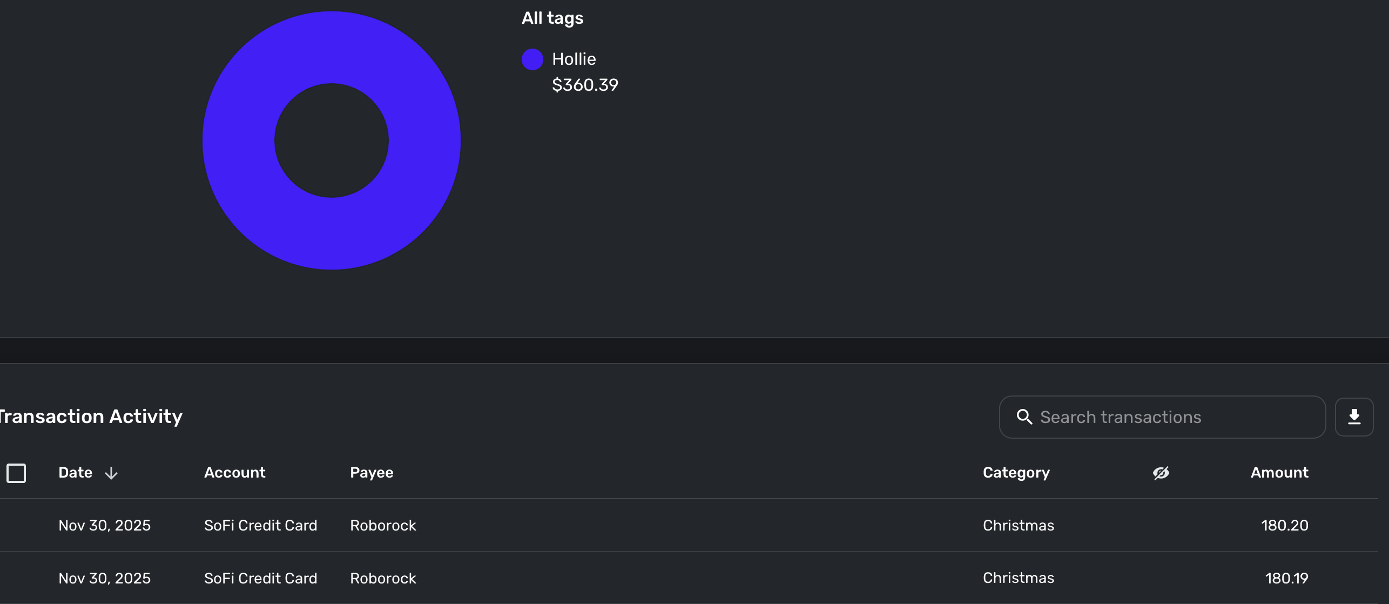Click the Hollie tag color dot
1389x604 pixels.
click(532, 59)
